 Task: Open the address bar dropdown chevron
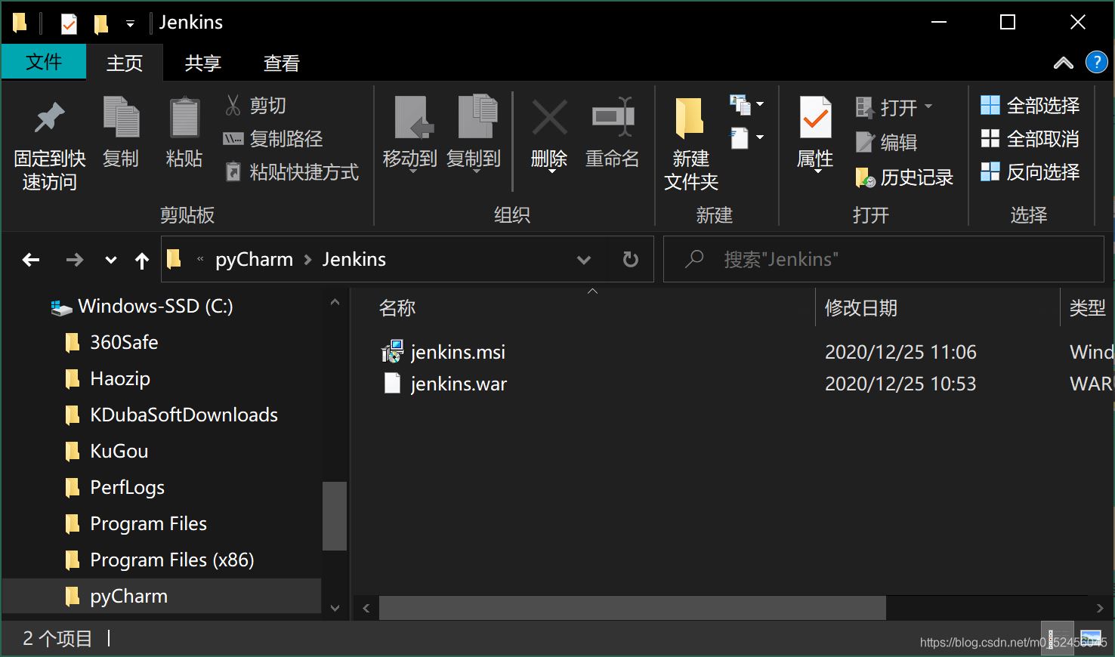point(583,259)
